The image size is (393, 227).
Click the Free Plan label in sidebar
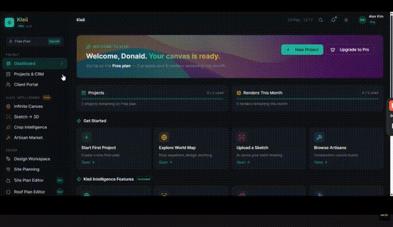[x=23, y=41]
